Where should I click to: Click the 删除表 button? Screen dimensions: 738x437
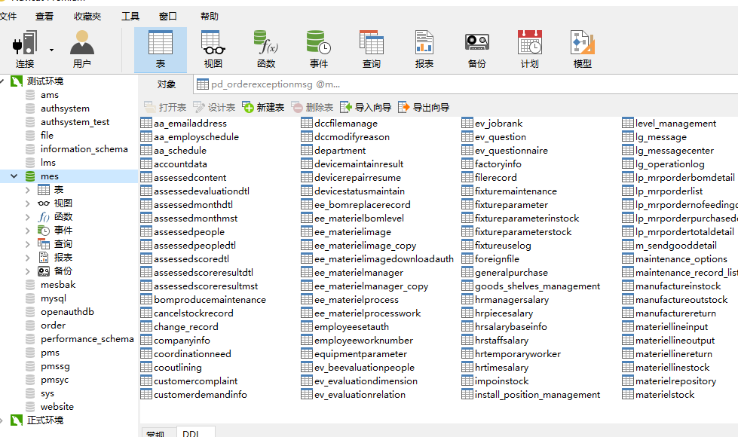coord(312,107)
